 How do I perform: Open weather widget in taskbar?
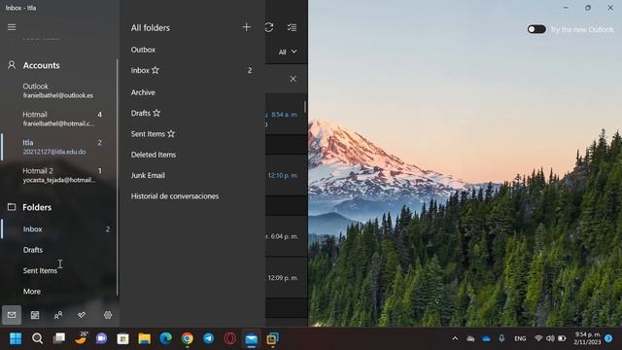point(81,338)
